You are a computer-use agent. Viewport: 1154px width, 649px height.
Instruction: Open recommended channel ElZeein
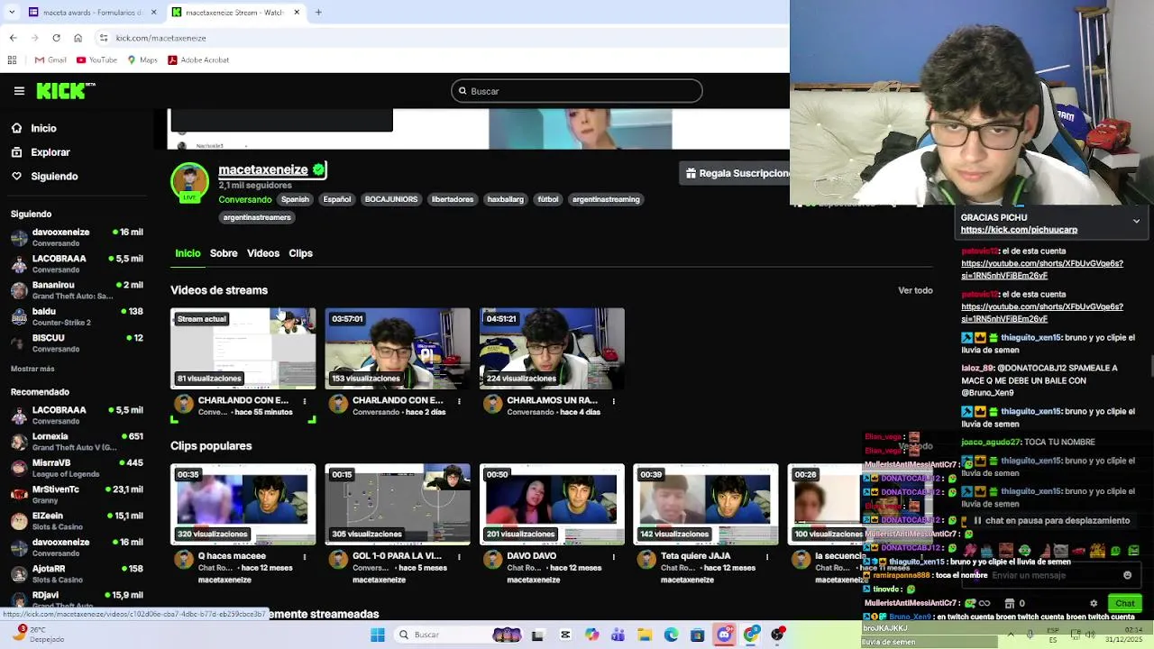click(78, 520)
